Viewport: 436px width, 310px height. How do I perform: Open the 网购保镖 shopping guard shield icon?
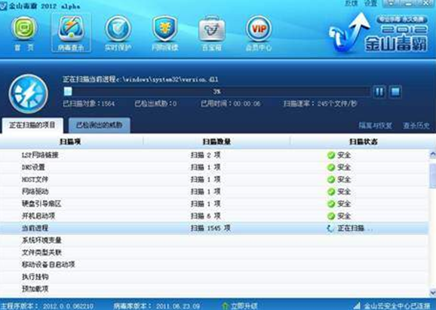[165, 29]
